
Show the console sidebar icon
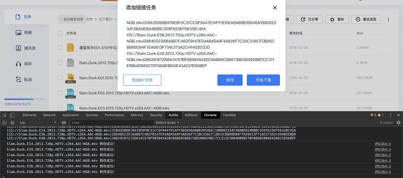tap(4, 123)
